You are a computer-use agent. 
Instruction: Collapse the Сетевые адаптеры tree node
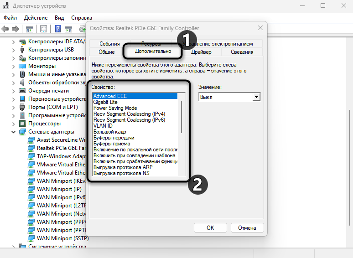tap(14, 132)
